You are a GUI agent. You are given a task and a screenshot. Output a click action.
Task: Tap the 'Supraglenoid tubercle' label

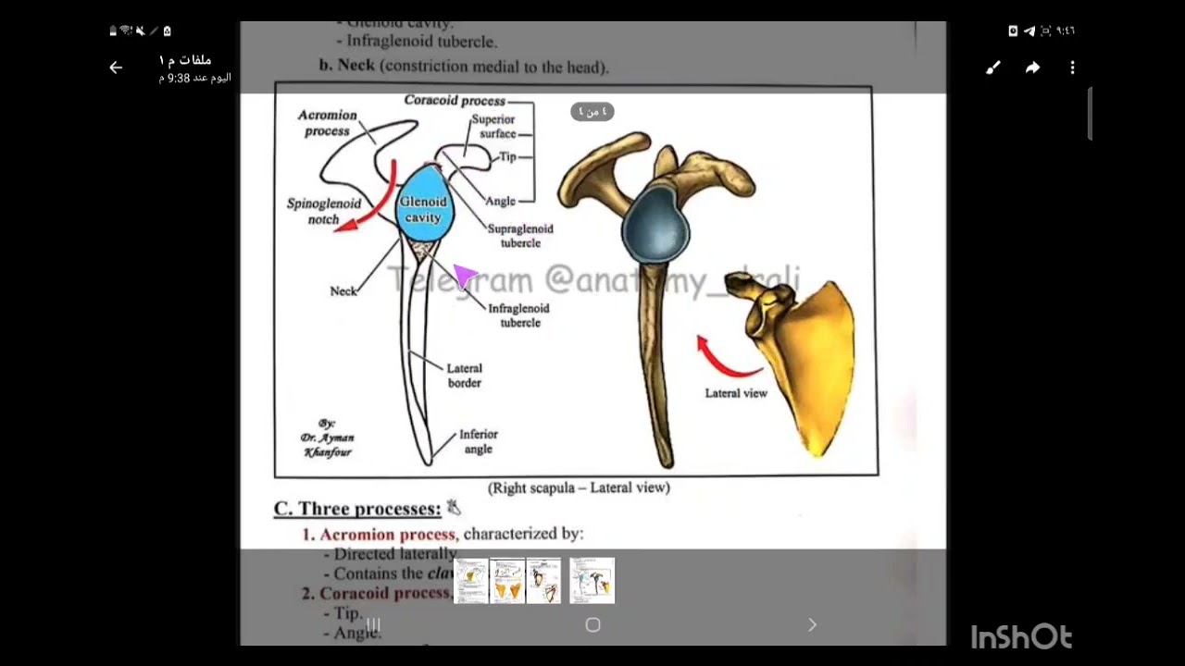(x=520, y=235)
